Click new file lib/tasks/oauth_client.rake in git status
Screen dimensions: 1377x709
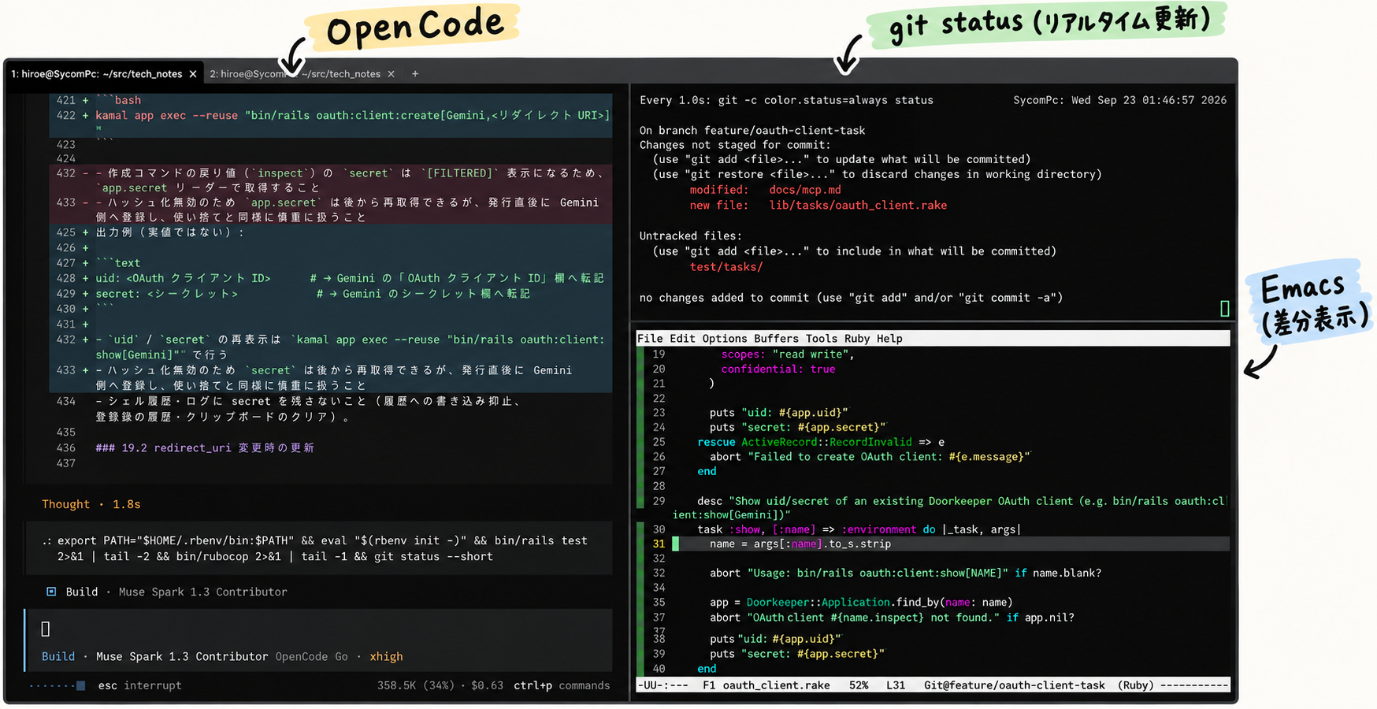tap(858, 206)
